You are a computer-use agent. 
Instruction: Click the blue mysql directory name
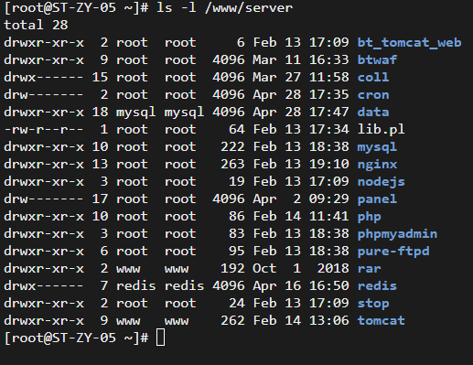[x=377, y=147]
